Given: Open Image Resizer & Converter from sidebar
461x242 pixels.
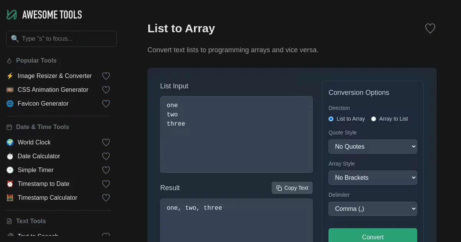Looking at the screenshot, I should 55,76.
